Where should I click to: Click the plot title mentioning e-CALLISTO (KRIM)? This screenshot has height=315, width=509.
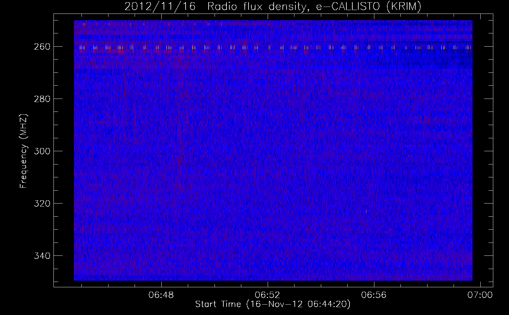pos(273,6)
